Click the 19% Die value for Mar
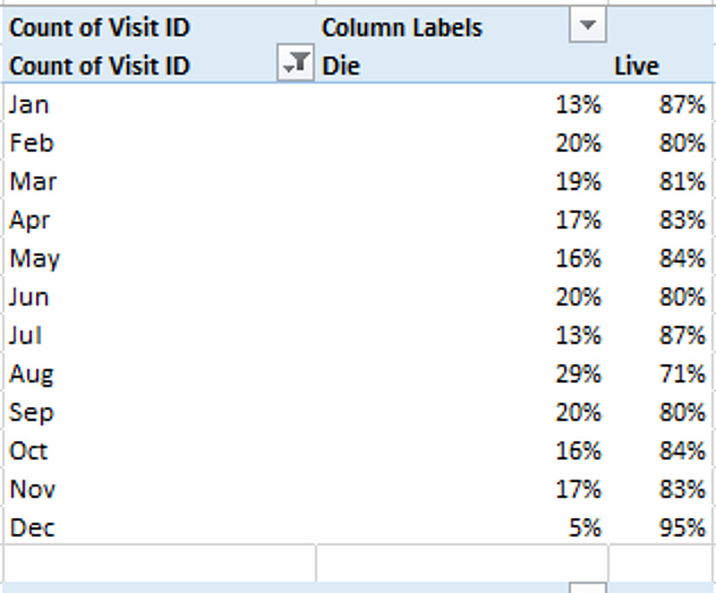This screenshot has height=593, width=716. pos(577,182)
